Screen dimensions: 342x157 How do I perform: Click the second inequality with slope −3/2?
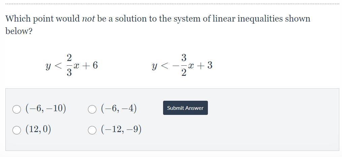click(x=182, y=65)
